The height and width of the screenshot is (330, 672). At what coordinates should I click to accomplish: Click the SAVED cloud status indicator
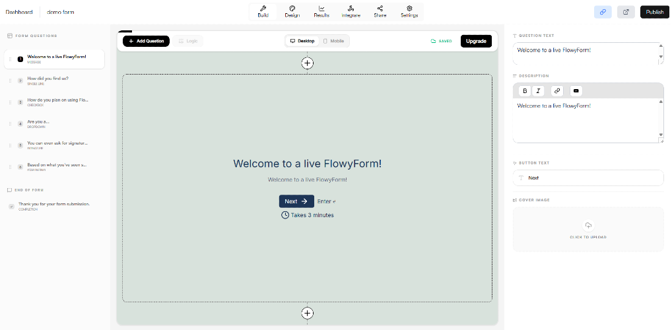pos(441,41)
